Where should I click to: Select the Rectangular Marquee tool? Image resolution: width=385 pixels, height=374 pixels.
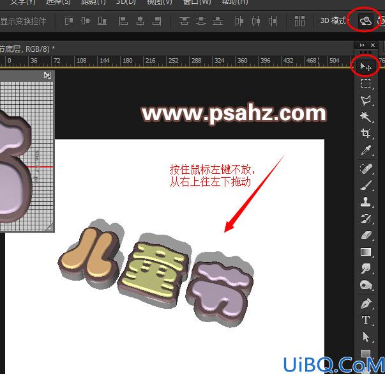366,83
